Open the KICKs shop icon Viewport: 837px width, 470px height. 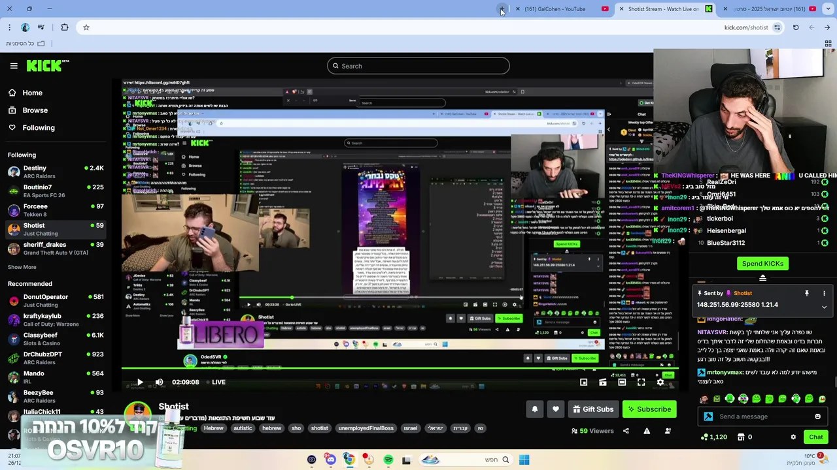pos(741,437)
